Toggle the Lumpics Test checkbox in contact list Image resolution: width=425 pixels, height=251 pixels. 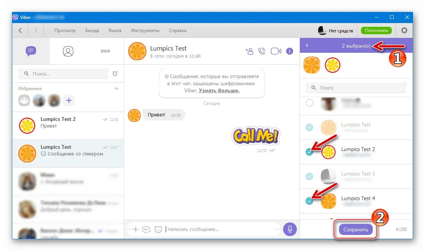(309, 127)
